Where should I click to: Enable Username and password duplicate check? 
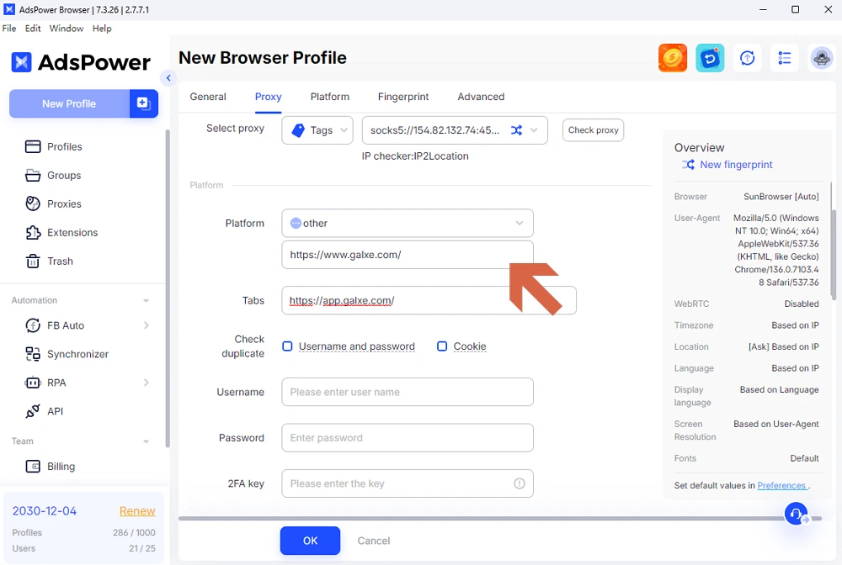tap(288, 346)
